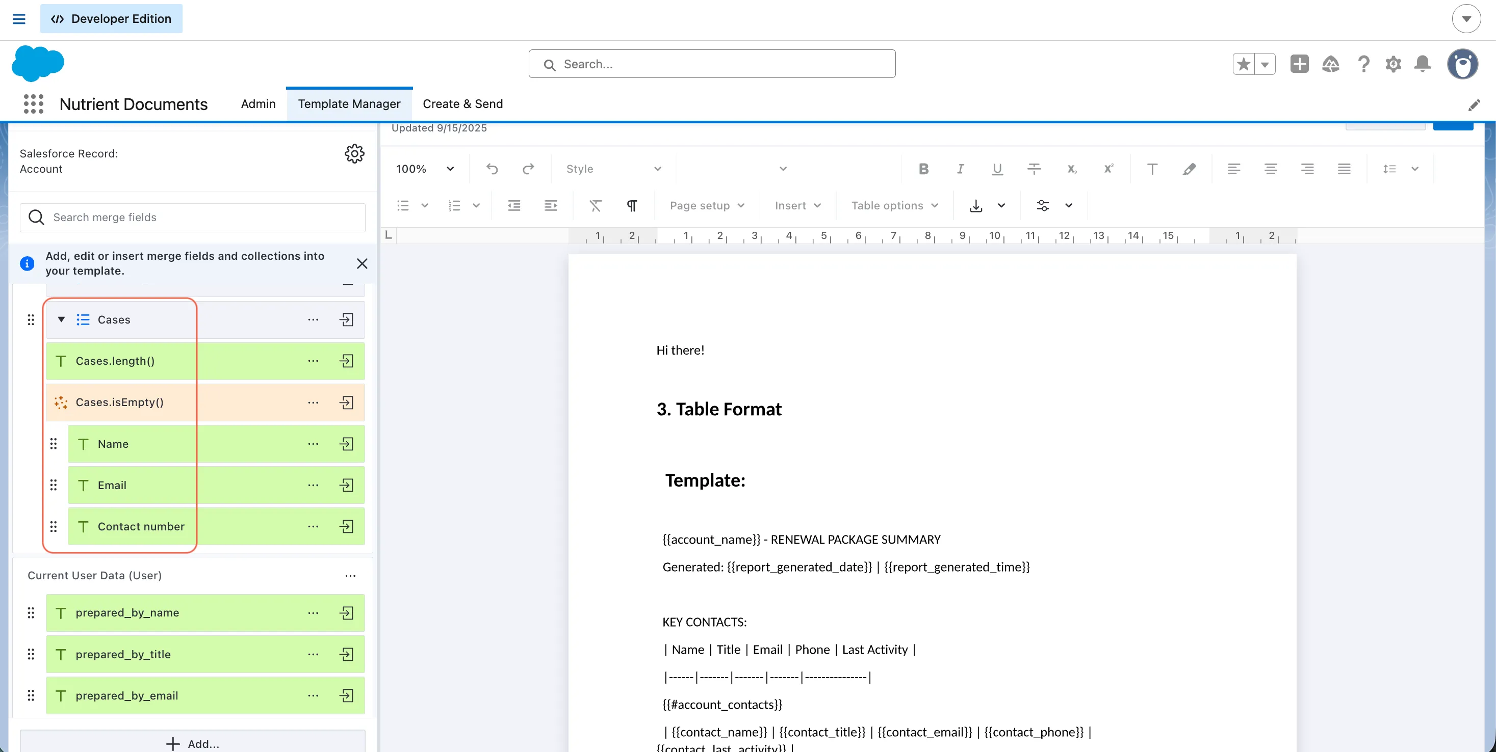Justify the text
The height and width of the screenshot is (752, 1496).
[1344, 169]
